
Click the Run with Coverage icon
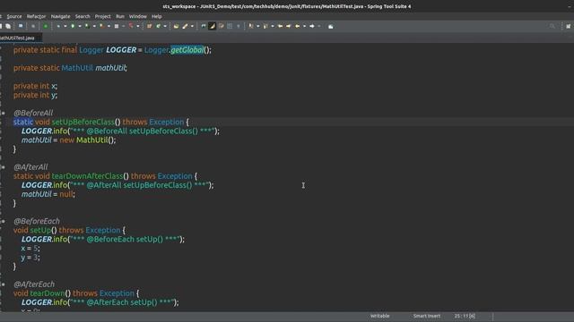click(87, 26)
